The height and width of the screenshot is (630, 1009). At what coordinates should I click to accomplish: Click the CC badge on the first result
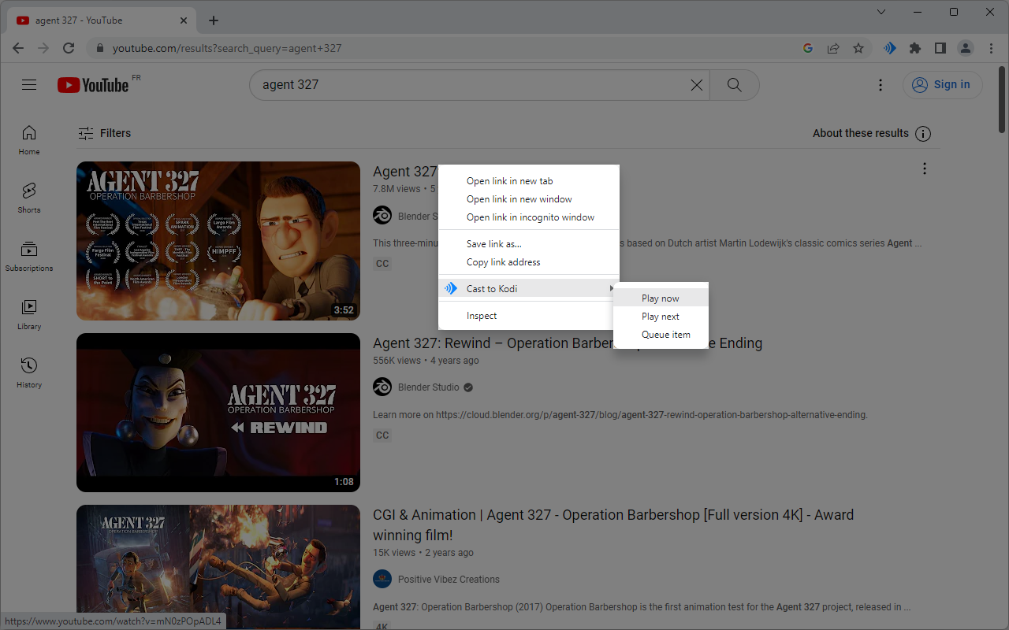coord(382,264)
